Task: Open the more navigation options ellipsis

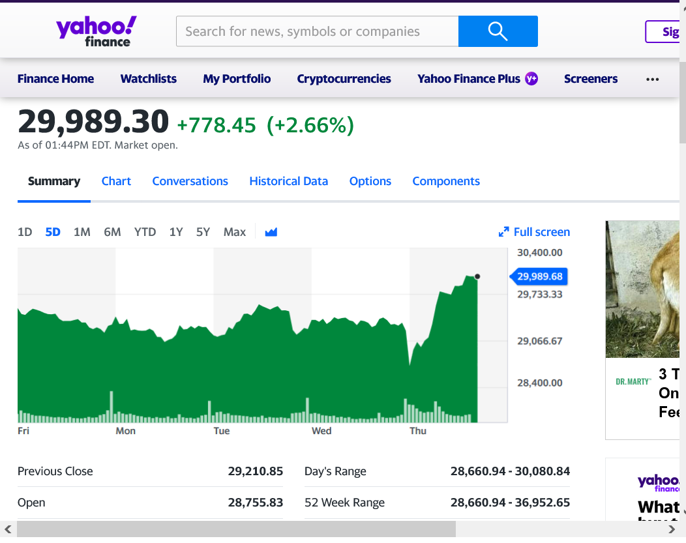Action: click(x=652, y=79)
